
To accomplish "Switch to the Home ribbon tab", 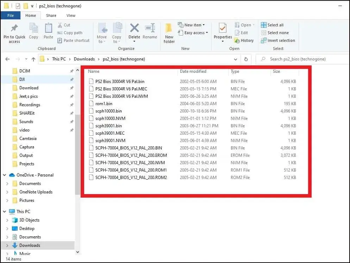I will tap(31, 15).
